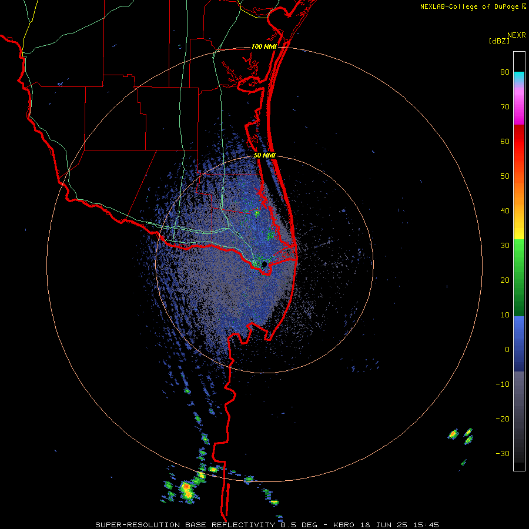
Task: Click the [dBZ] units label
Action: [x=499, y=41]
